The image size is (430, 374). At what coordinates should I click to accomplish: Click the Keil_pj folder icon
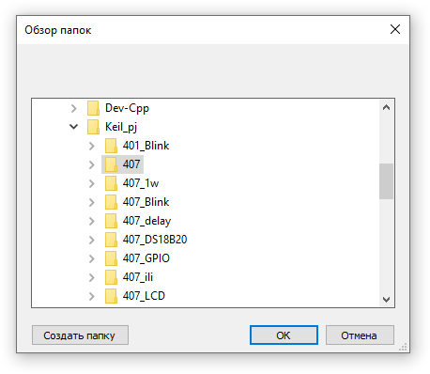click(93, 127)
